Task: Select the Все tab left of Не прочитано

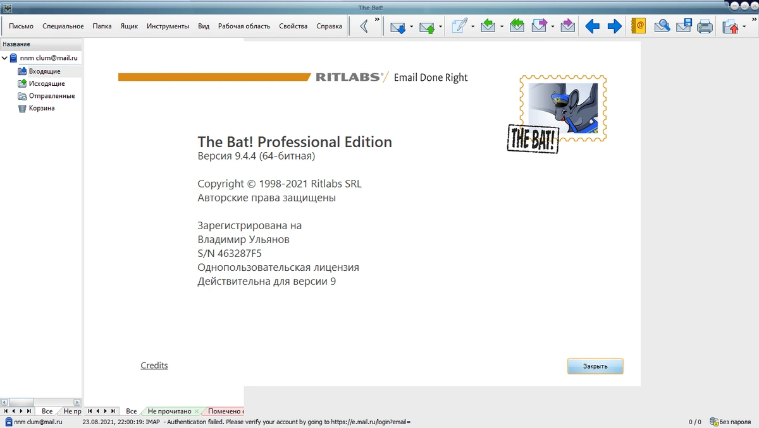Action: [132, 411]
